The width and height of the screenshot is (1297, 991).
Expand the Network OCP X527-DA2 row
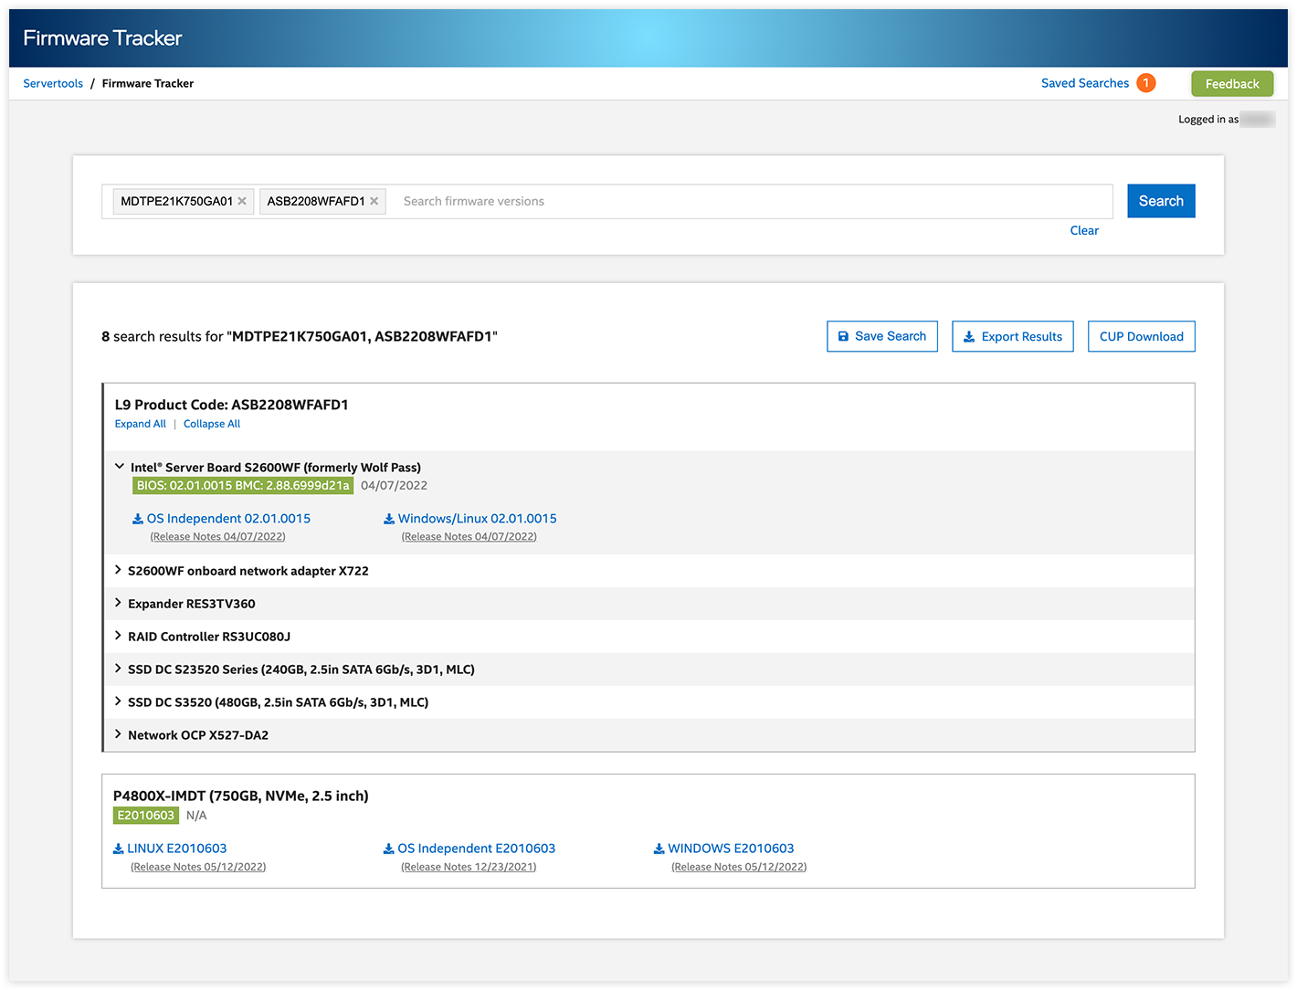pos(118,734)
